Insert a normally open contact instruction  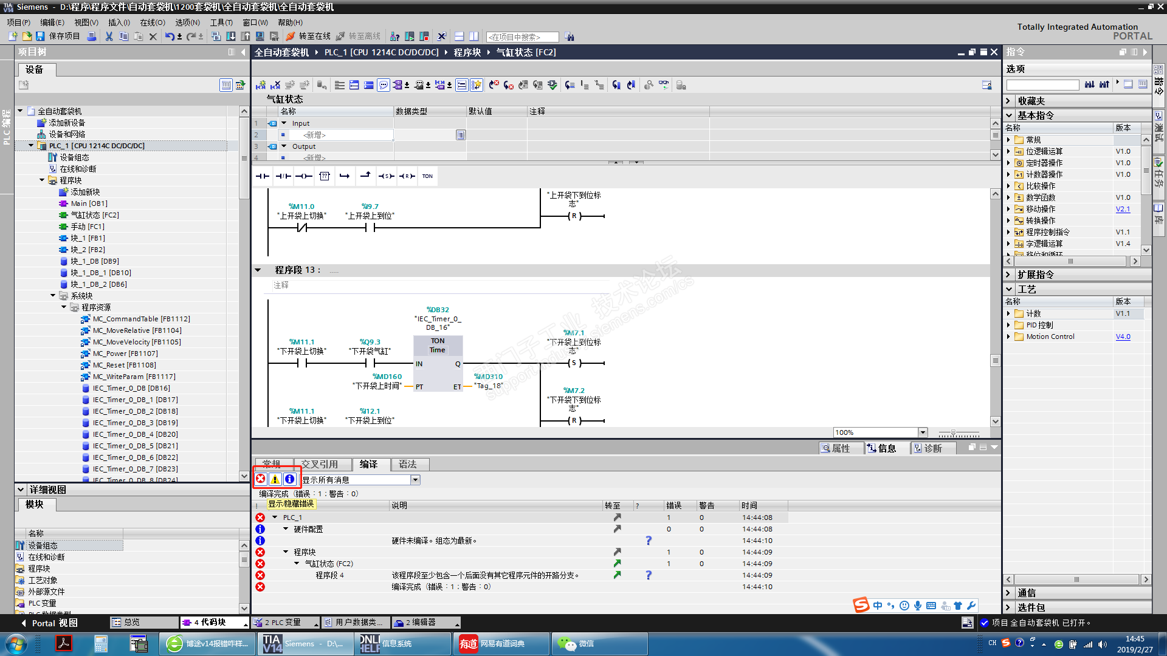[263, 176]
